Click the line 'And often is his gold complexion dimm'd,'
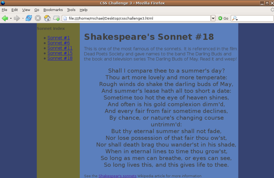This screenshot has width=274, height=178. coord(166,104)
